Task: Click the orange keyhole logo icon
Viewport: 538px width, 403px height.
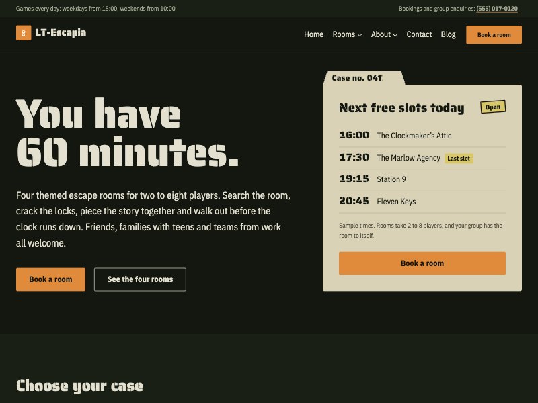Action: [x=24, y=33]
